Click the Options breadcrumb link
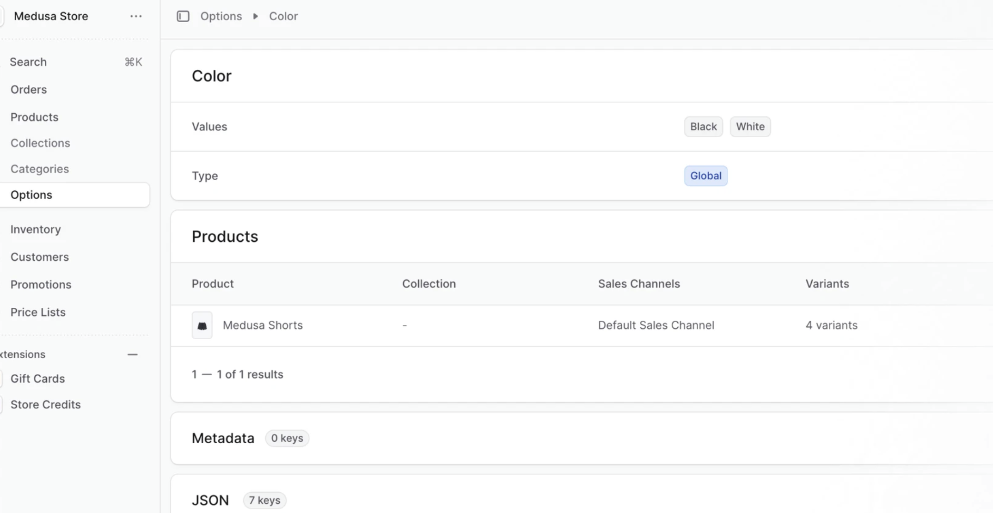Image resolution: width=993 pixels, height=513 pixels. pos(221,16)
